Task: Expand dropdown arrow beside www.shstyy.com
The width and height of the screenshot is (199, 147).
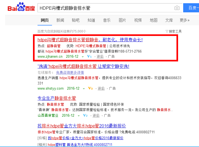Action: (x=84, y=89)
